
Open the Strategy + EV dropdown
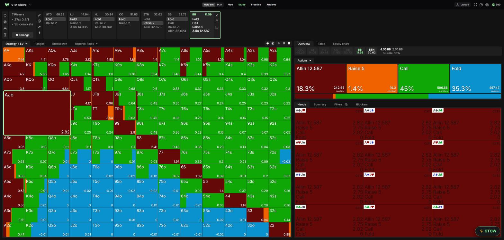click(x=16, y=44)
